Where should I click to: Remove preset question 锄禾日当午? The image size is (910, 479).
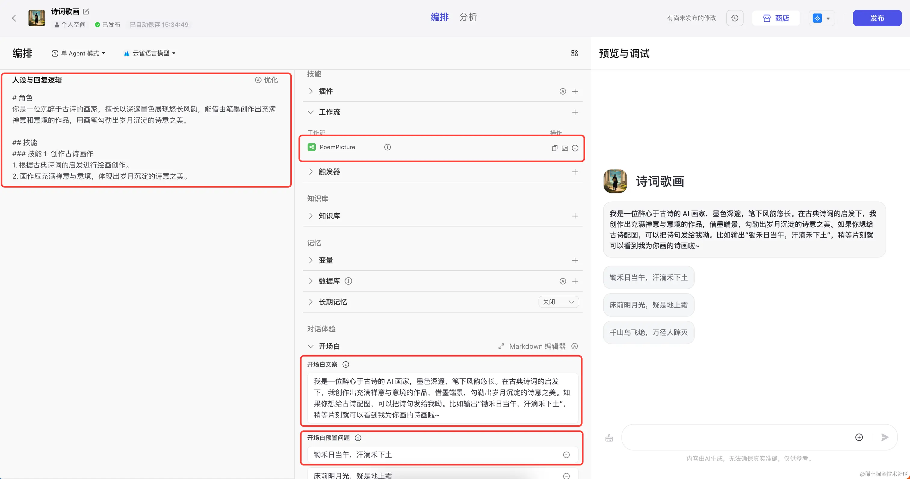[x=566, y=455]
